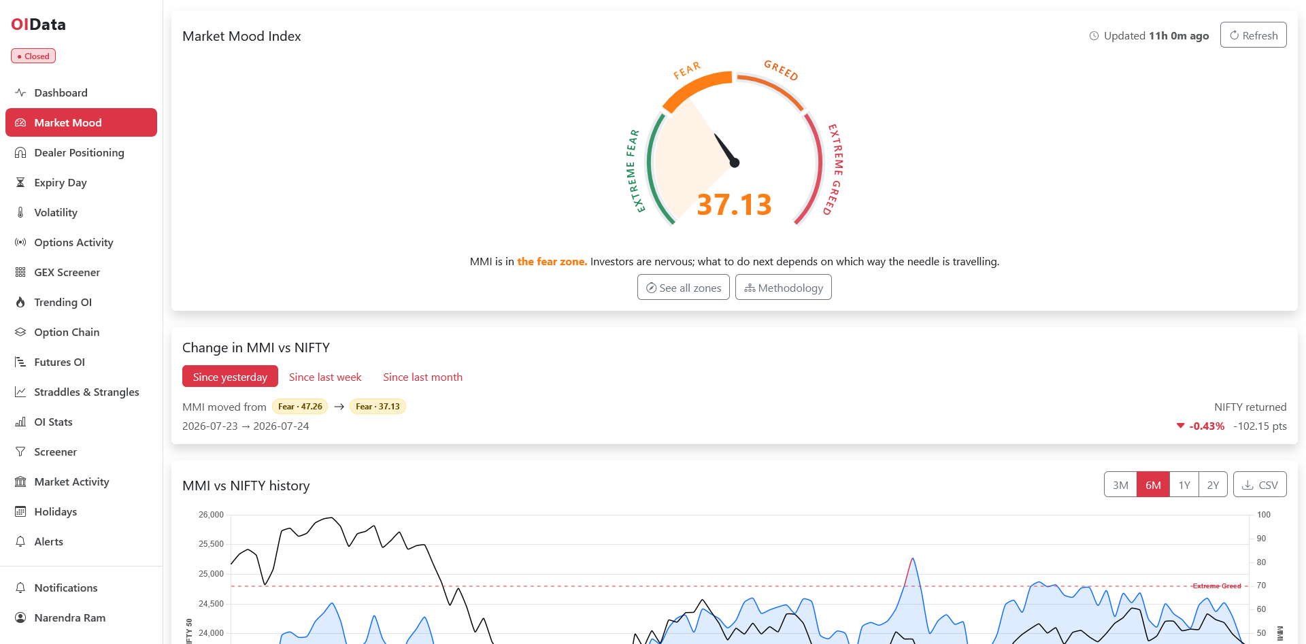Open Straddles & Strangles page
1306x644 pixels.
pyautogui.click(x=81, y=392)
